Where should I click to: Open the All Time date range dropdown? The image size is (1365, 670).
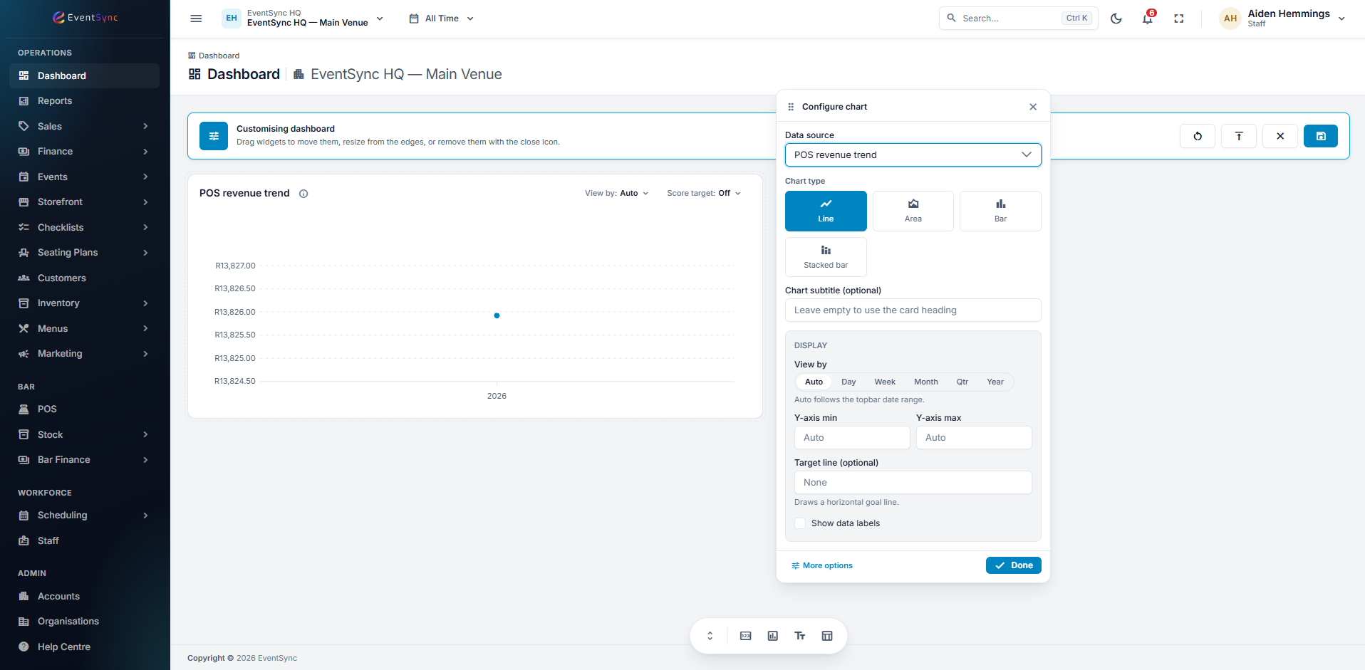(442, 19)
